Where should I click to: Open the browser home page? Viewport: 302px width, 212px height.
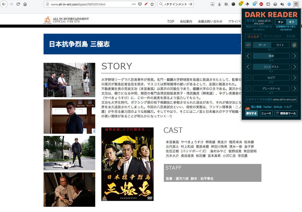pos(25,4)
